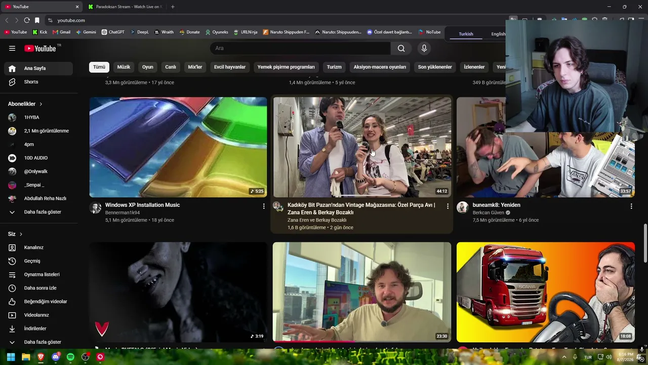Select the Yemek pişirme programları chip

[286, 67]
